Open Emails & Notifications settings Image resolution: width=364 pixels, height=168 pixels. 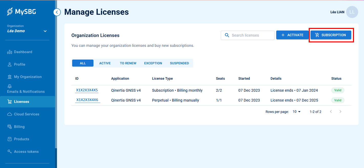(26, 92)
